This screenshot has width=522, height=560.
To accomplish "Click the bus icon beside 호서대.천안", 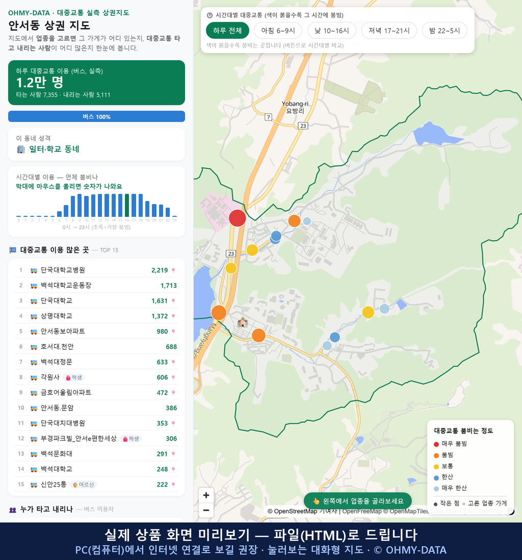I will tap(34, 347).
